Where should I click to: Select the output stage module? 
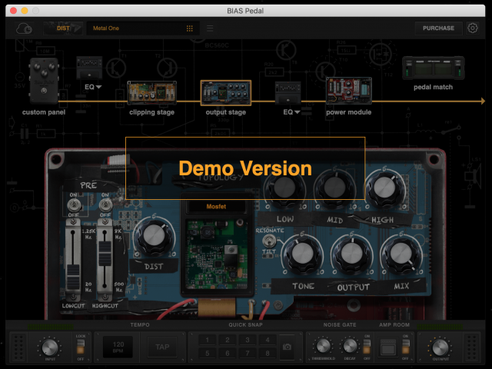tap(225, 93)
